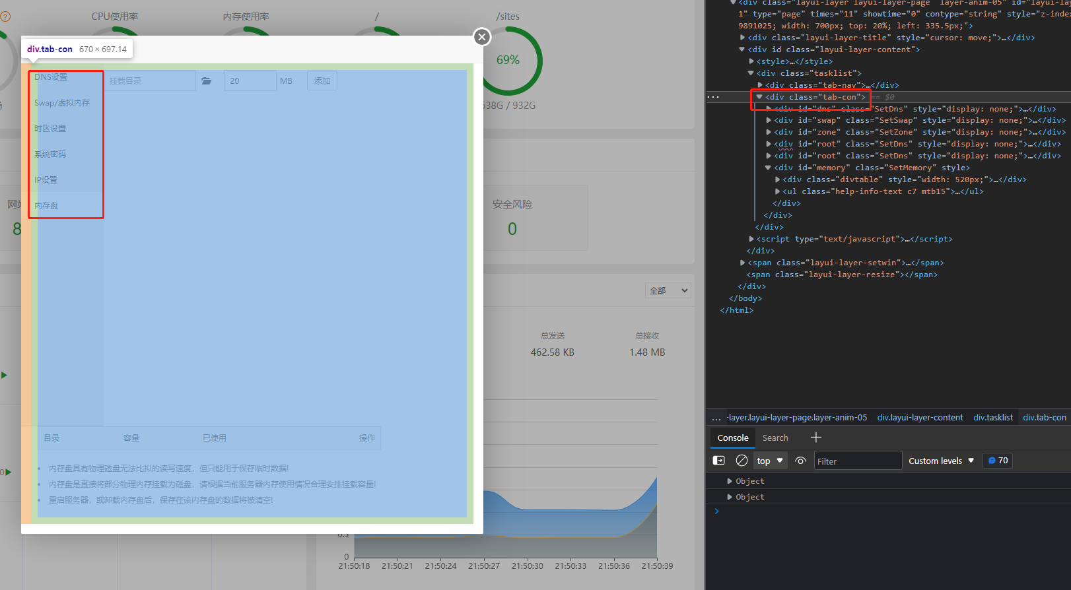Expand the div with id zone
The height and width of the screenshot is (590, 1071).
[x=769, y=132]
